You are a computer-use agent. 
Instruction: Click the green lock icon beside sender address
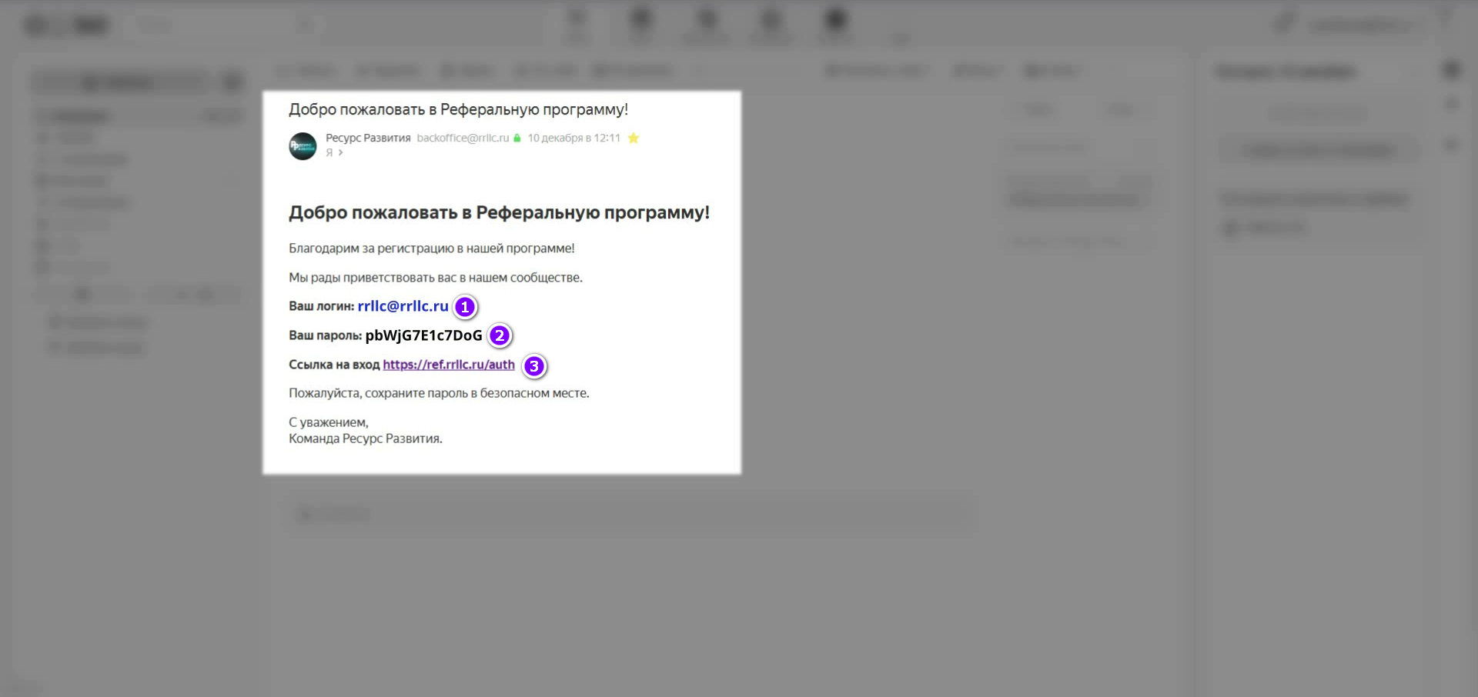click(517, 138)
